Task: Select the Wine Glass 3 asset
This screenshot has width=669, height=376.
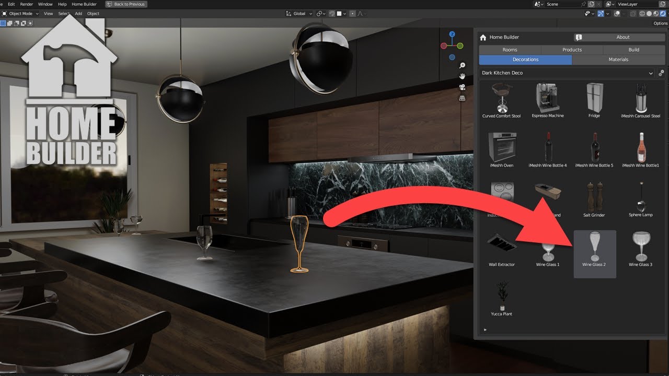Action: pos(641,249)
